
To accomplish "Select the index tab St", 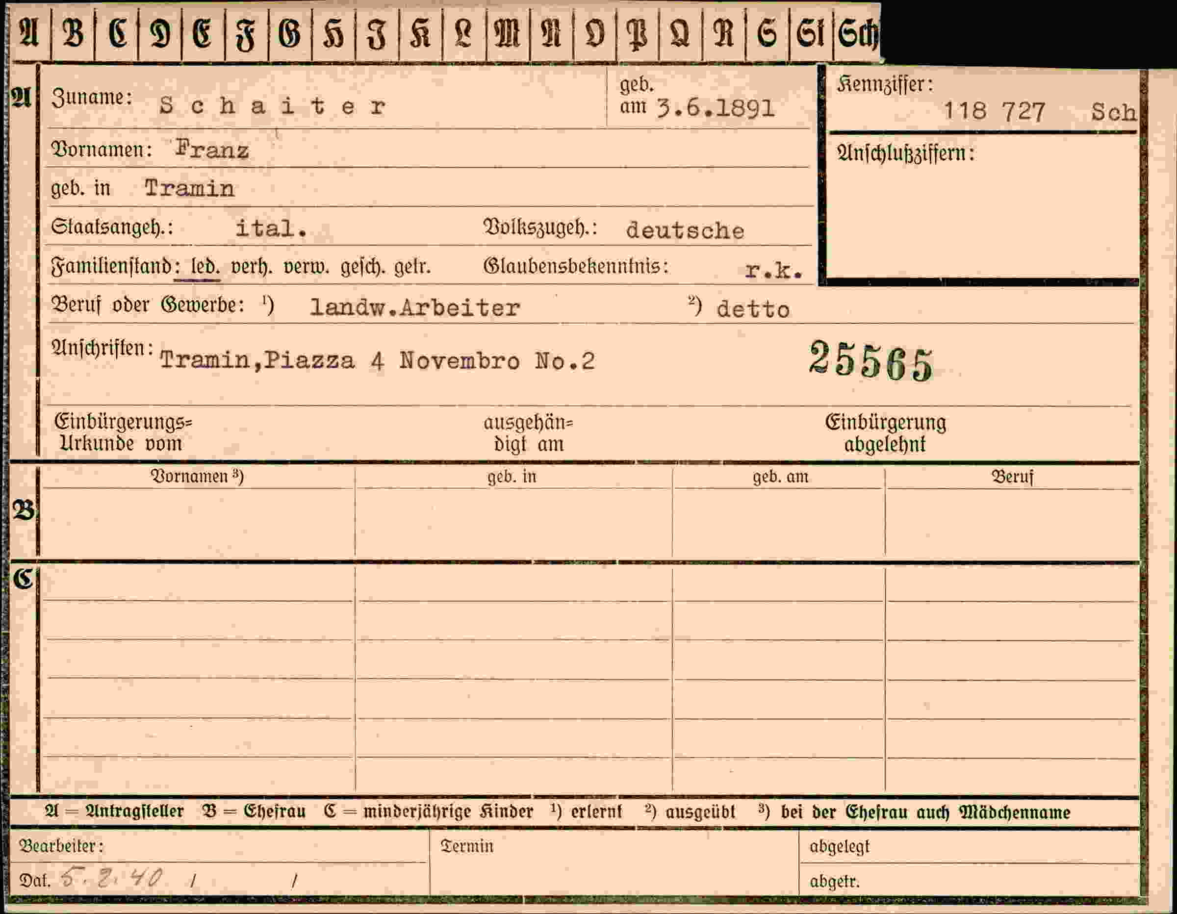I will pos(811,33).
